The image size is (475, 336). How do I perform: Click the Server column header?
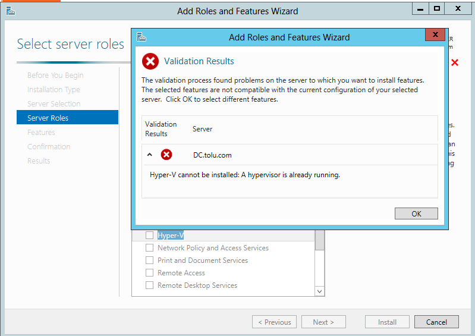(x=202, y=129)
